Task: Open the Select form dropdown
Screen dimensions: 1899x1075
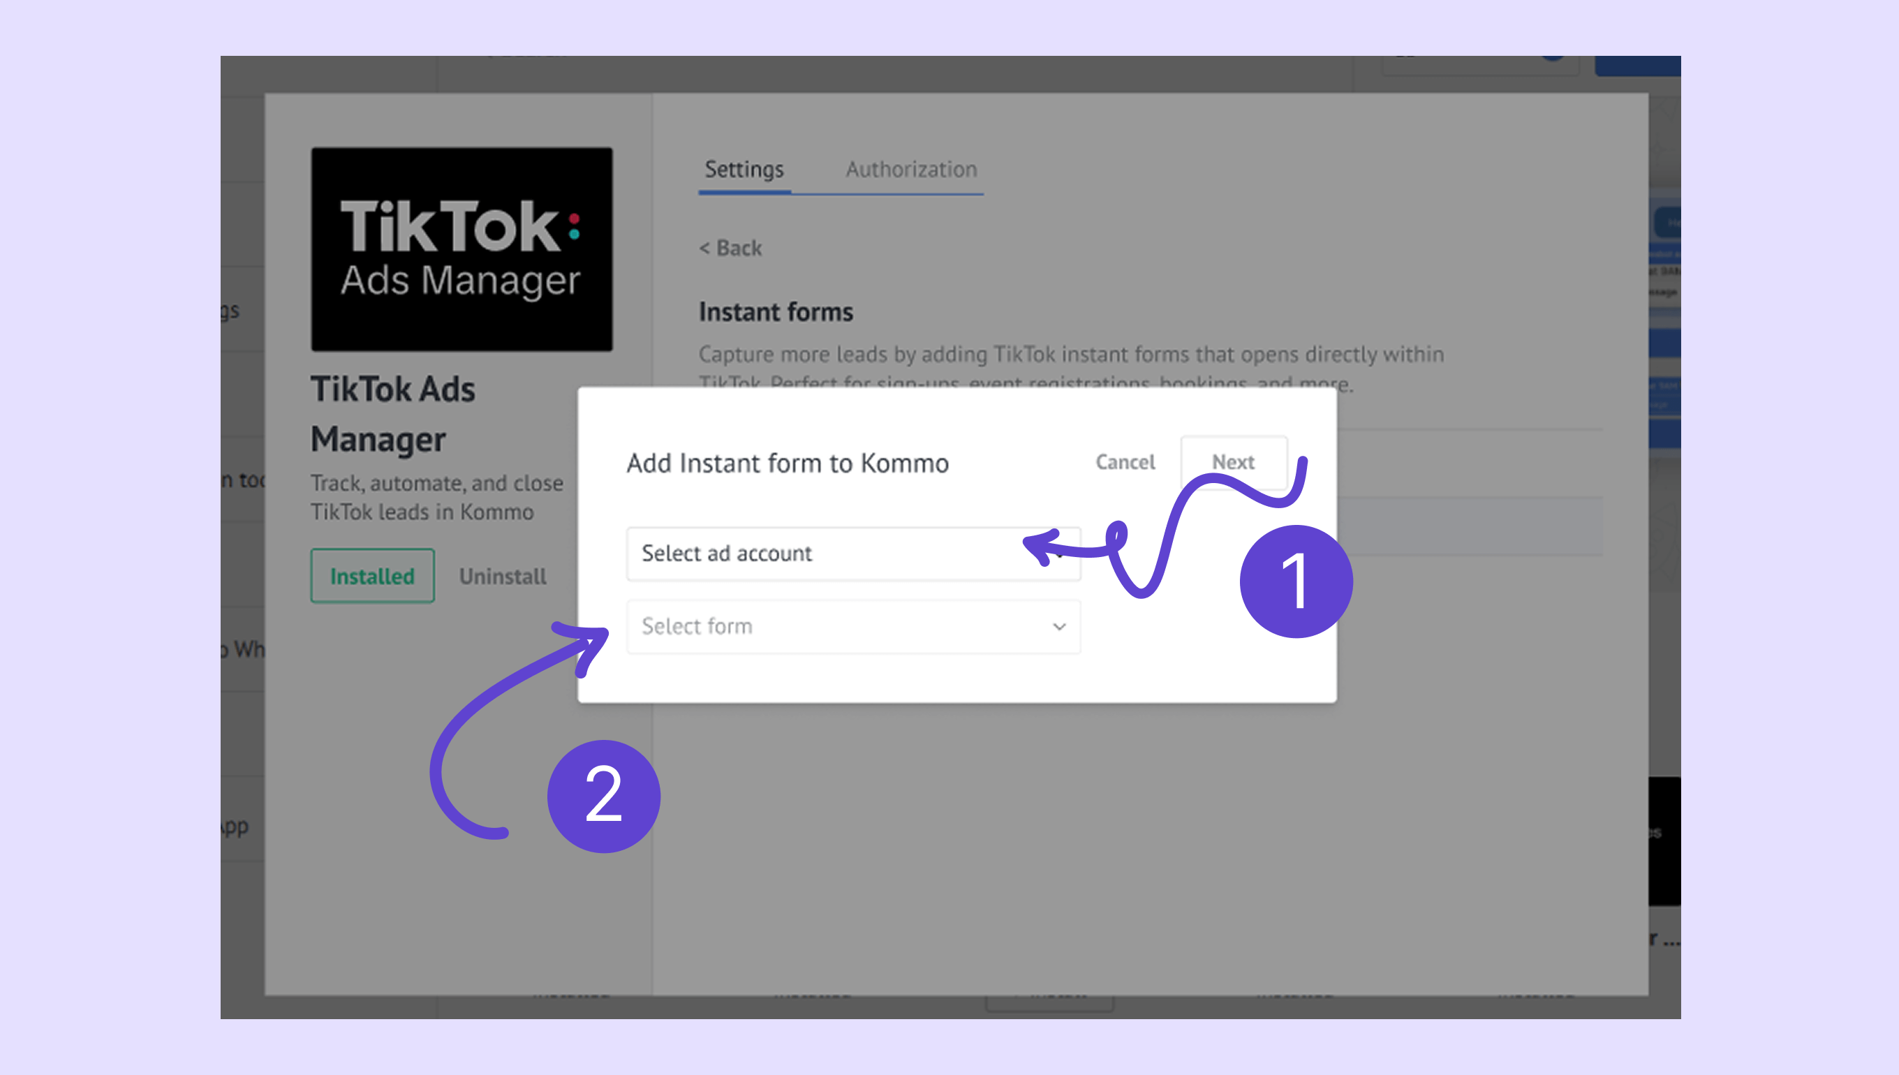Action: (x=852, y=626)
